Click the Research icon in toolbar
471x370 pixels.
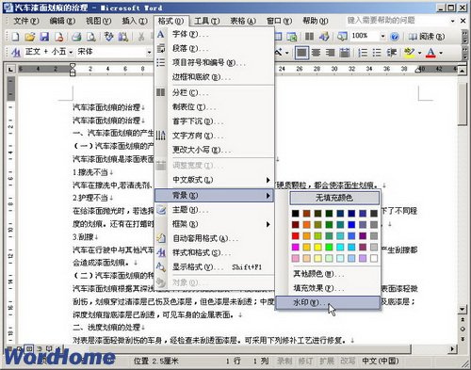tap(123, 37)
